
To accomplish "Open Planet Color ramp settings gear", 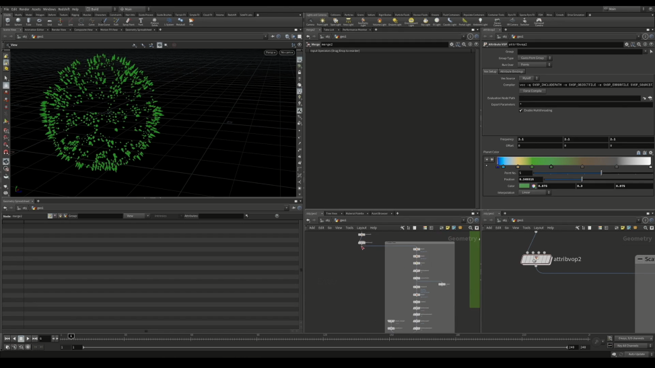I will coord(650,153).
